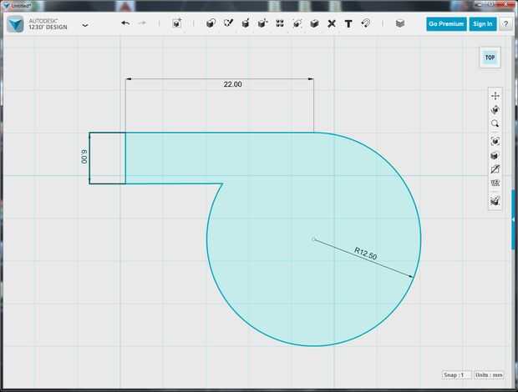Image resolution: width=518 pixels, height=392 pixels.
Task: Open the Combine tools menu
Action: [x=314, y=23]
